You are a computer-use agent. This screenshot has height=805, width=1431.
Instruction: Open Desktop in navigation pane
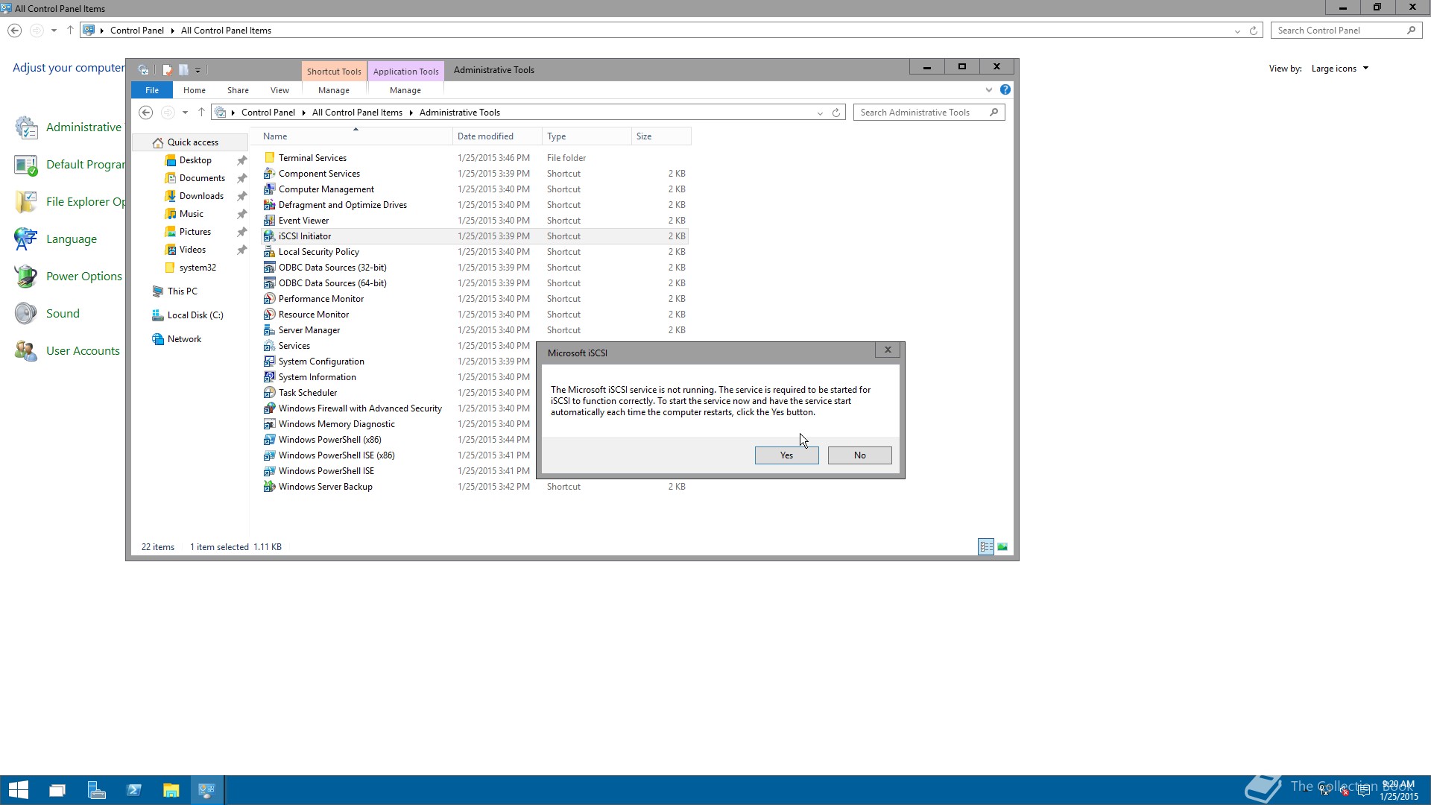pyautogui.click(x=195, y=160)
